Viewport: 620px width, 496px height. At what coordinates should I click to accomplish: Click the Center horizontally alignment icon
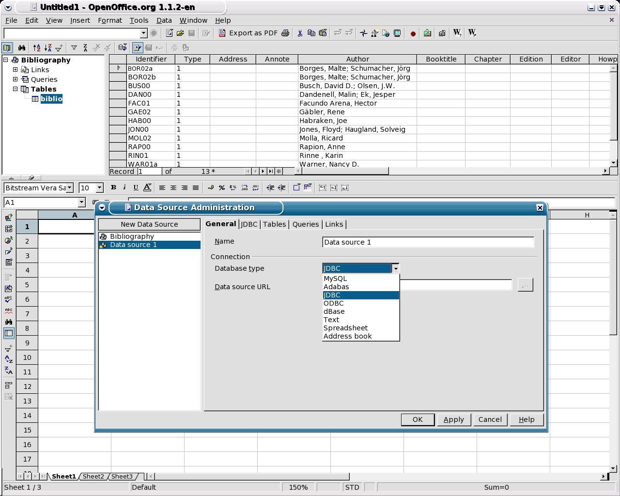pyautogui.click(x=173, y=187)
